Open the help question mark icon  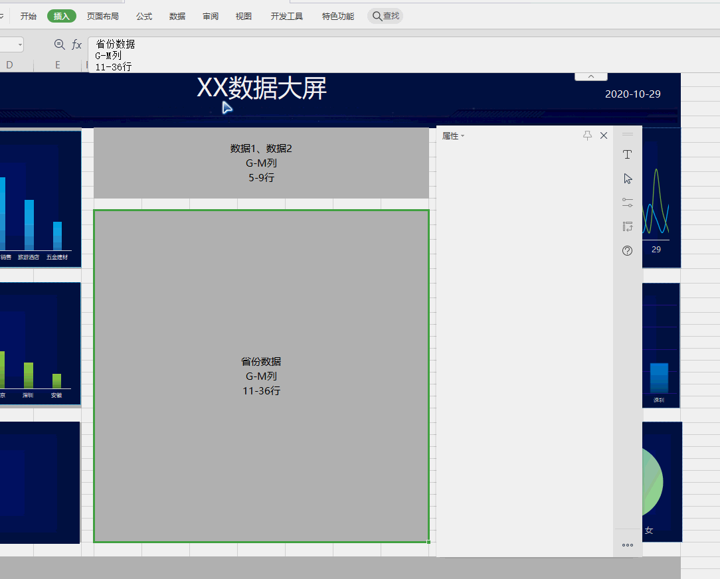pyautogui.click(x=627, y=251)
